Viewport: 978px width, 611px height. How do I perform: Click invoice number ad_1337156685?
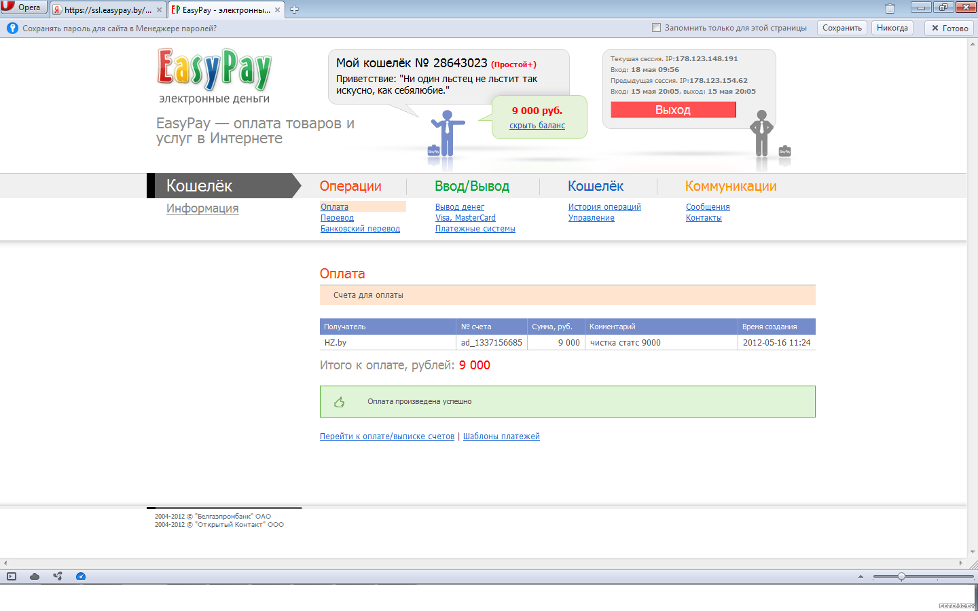(492, 343)
